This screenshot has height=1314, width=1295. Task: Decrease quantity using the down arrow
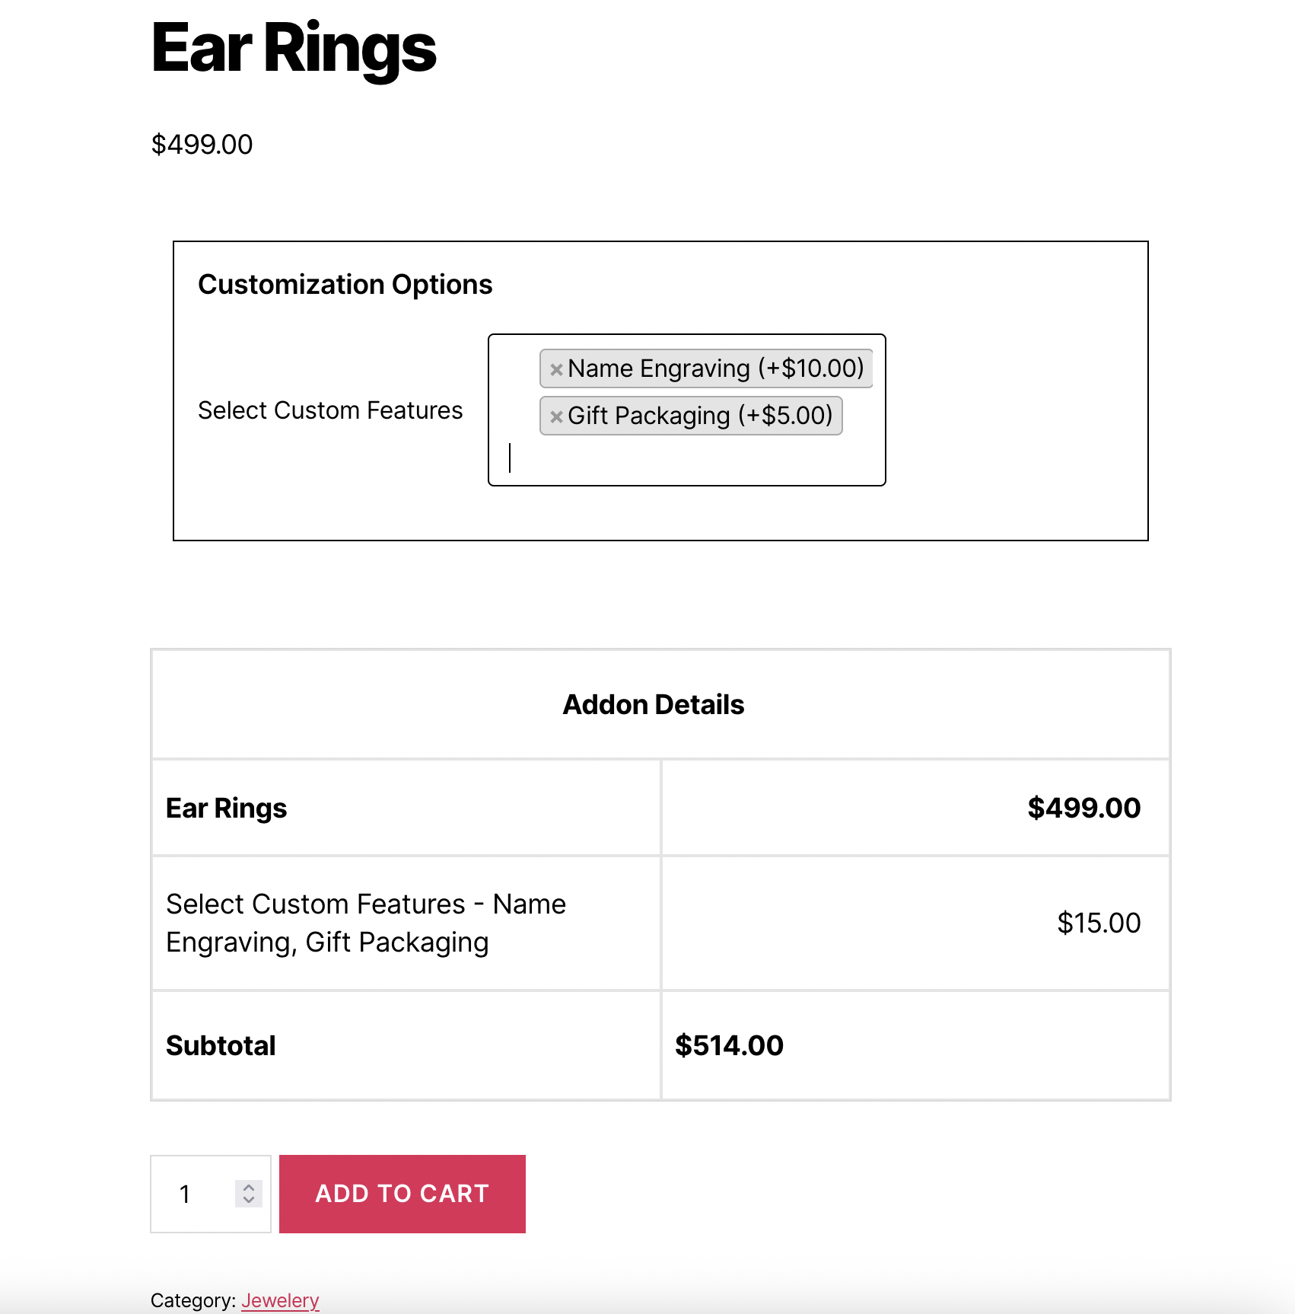[x=249, y=1201]
